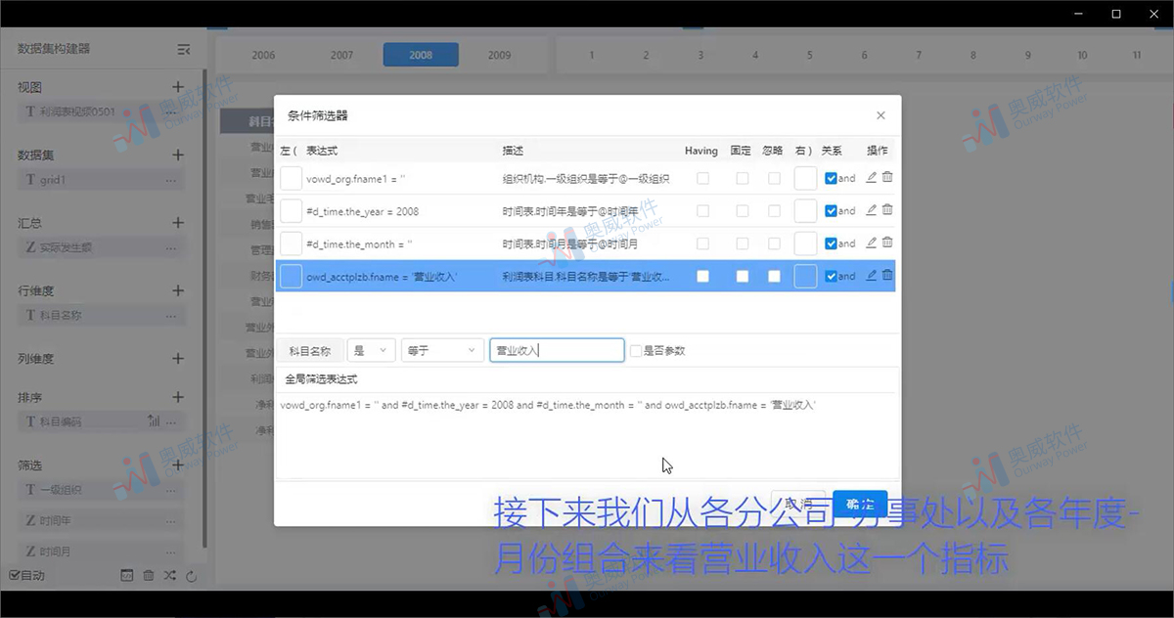Screen dimensions: 1174x618
Task: Close the 条件筛选器 dialog
Action: 880,115
